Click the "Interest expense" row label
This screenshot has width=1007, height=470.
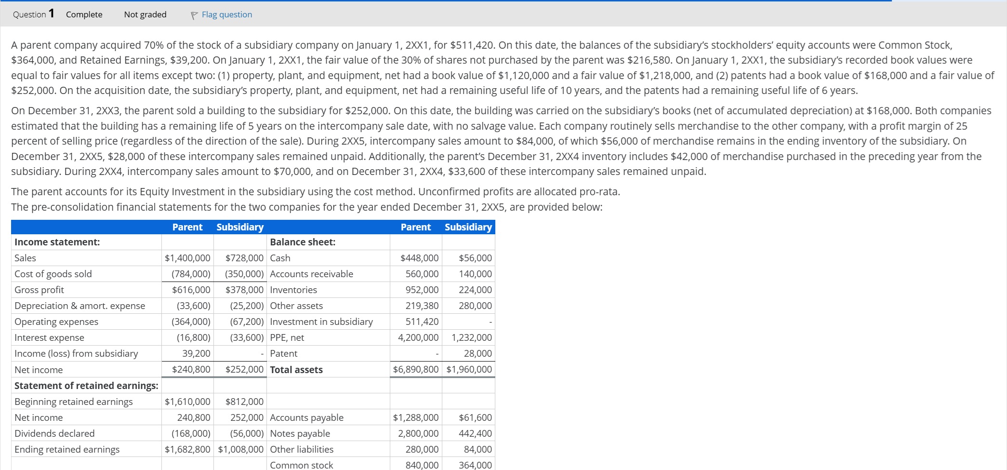(x=49, y=337)
